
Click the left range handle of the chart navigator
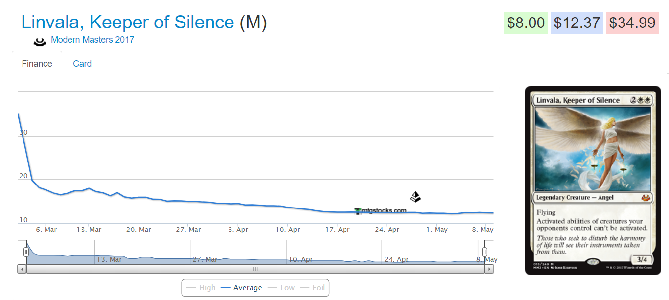pyautogui.click(x=26, y=252)
